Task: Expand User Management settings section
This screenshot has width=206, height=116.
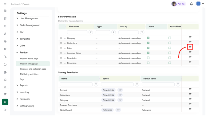Action: coord(28,18)
